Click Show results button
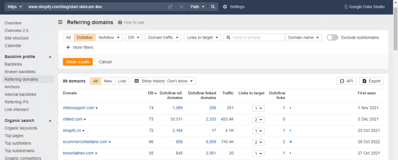 78,62
